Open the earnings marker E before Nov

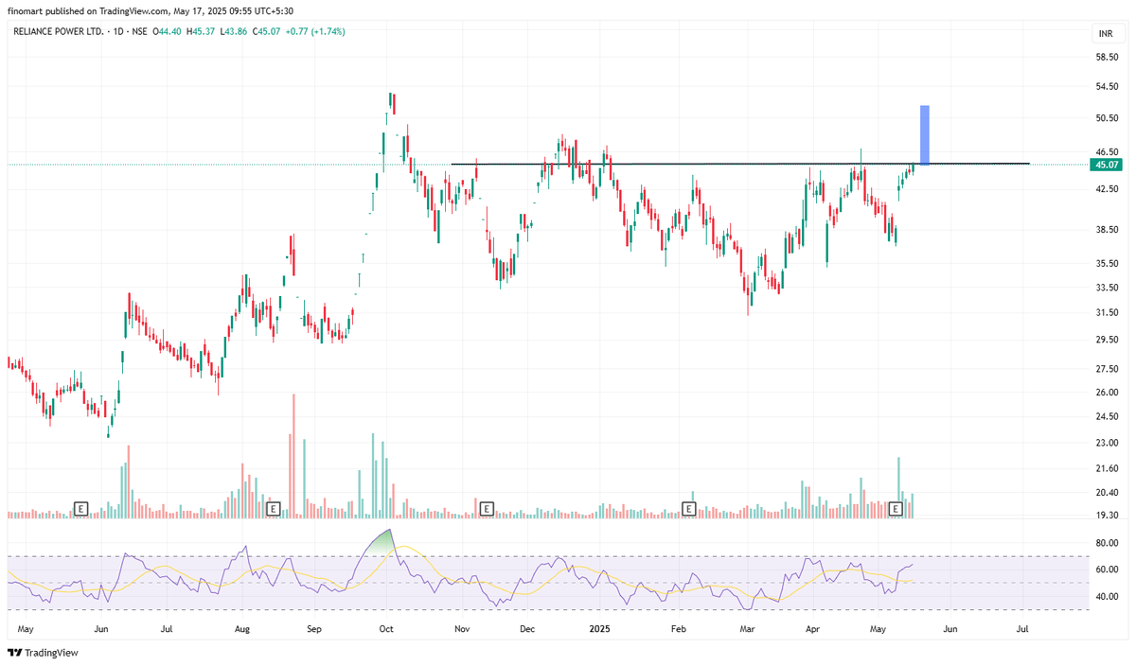(486, 509)
